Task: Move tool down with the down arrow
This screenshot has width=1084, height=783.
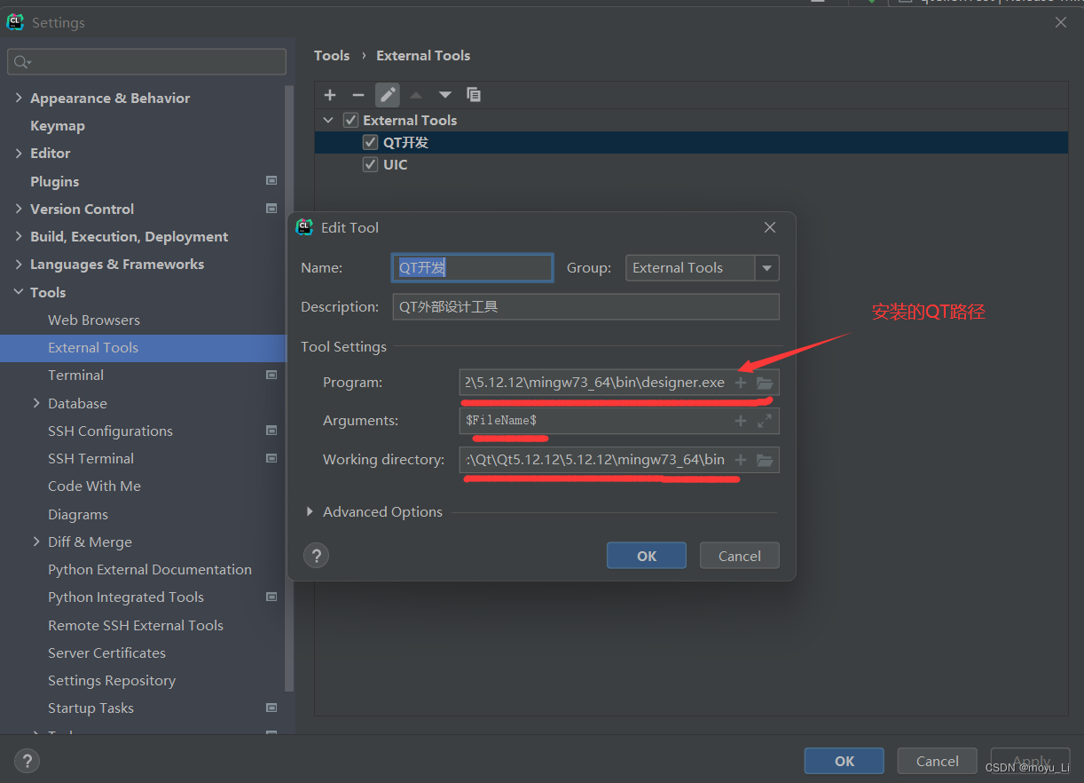Action: click(445, 95)
